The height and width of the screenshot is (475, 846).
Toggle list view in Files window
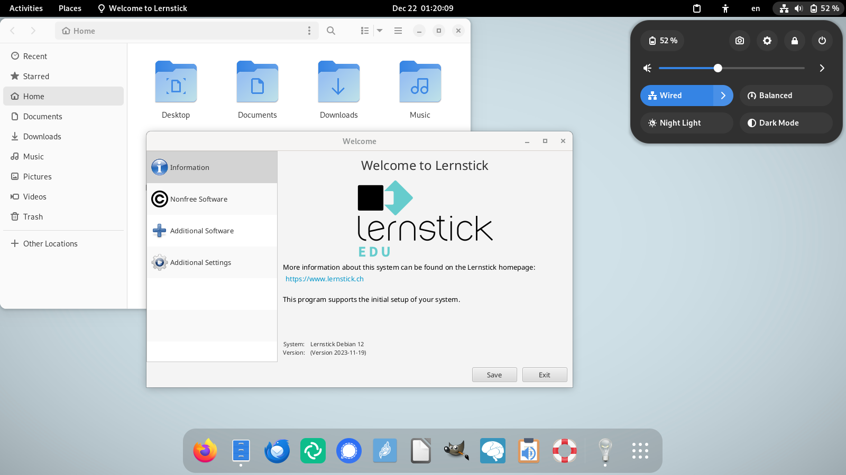tap(365, 31)
